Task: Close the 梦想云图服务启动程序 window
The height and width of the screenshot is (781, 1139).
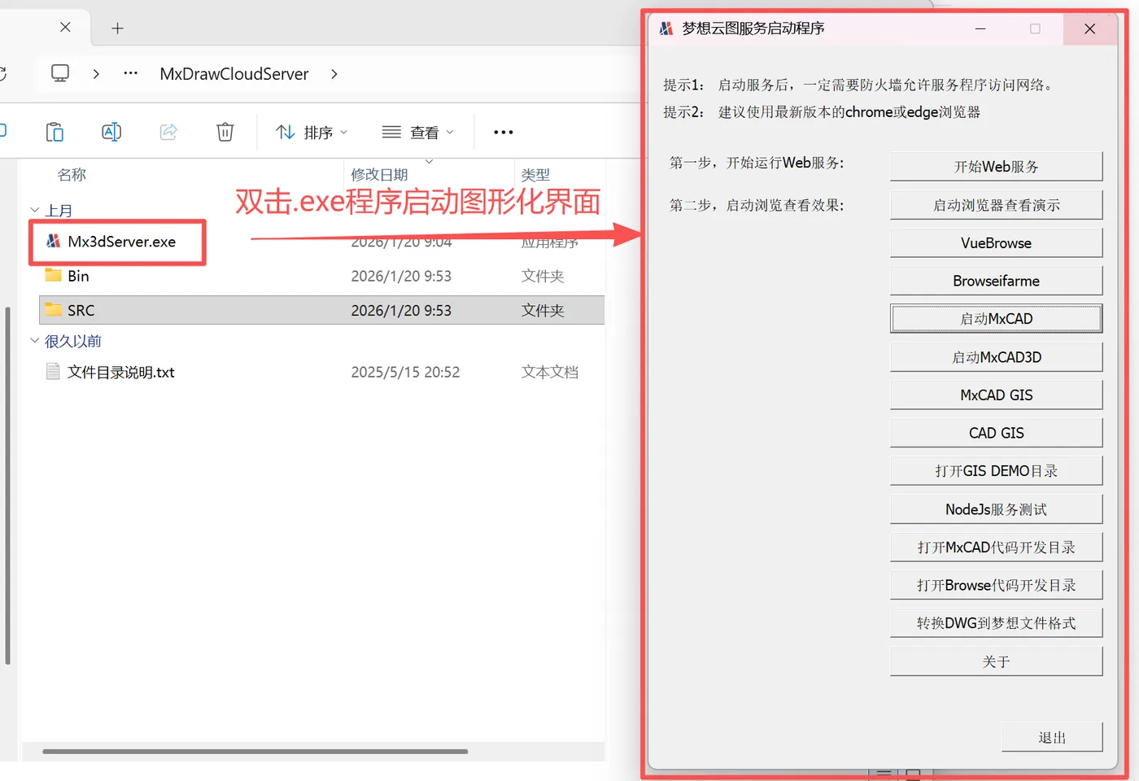Action: point(1090,28)
